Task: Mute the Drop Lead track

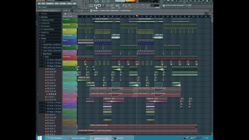Action: (76, 48)
